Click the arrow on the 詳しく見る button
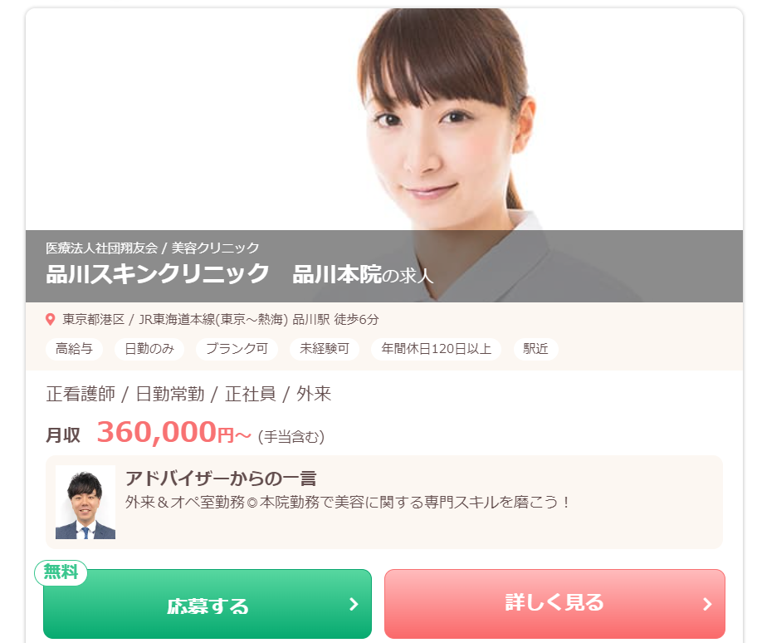 coord(707,604)
